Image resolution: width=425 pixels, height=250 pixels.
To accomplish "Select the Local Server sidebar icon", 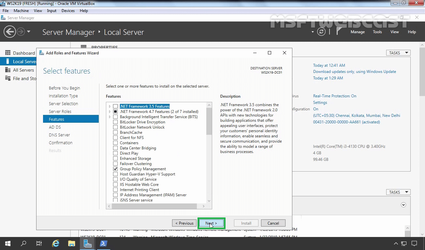I will (8, 62).
